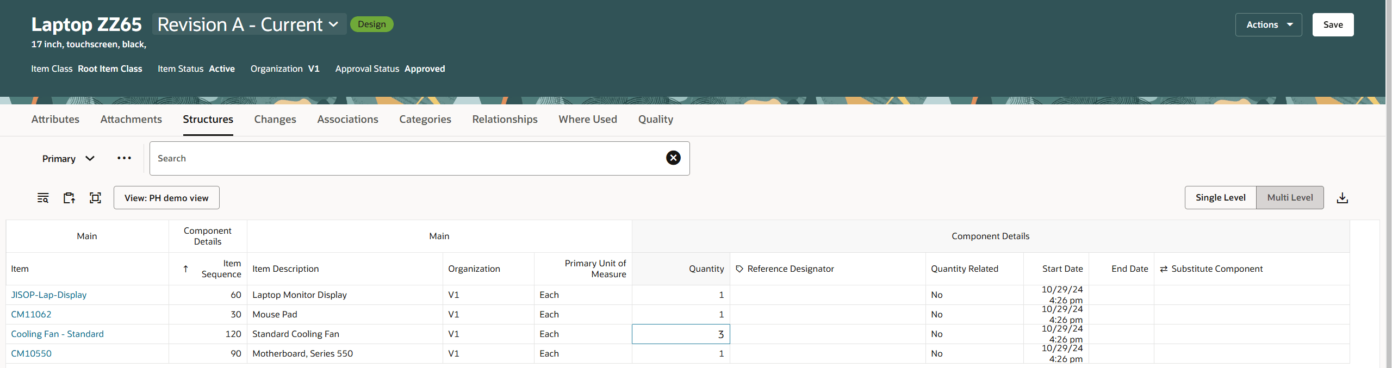The height and width of the screenshot is (368, 1392).
Task: Edit the Cooling Fan quantity field showing 3
Action: [681, 334]
